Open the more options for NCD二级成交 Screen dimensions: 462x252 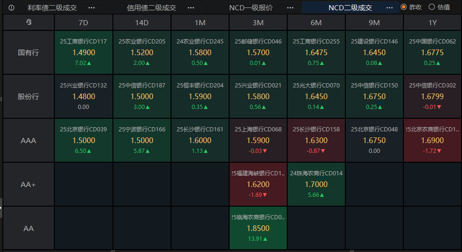(389, 8)
